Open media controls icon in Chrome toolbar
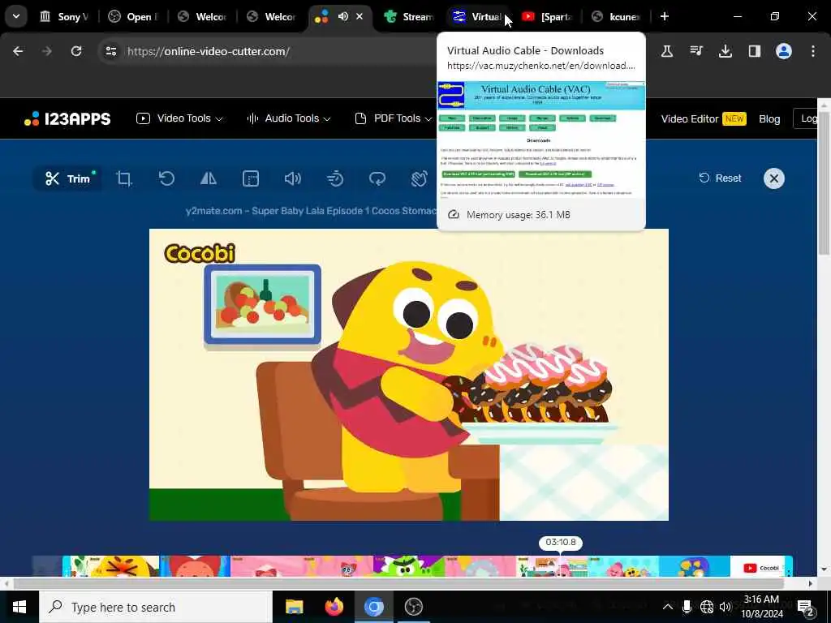 coord(695,51)
